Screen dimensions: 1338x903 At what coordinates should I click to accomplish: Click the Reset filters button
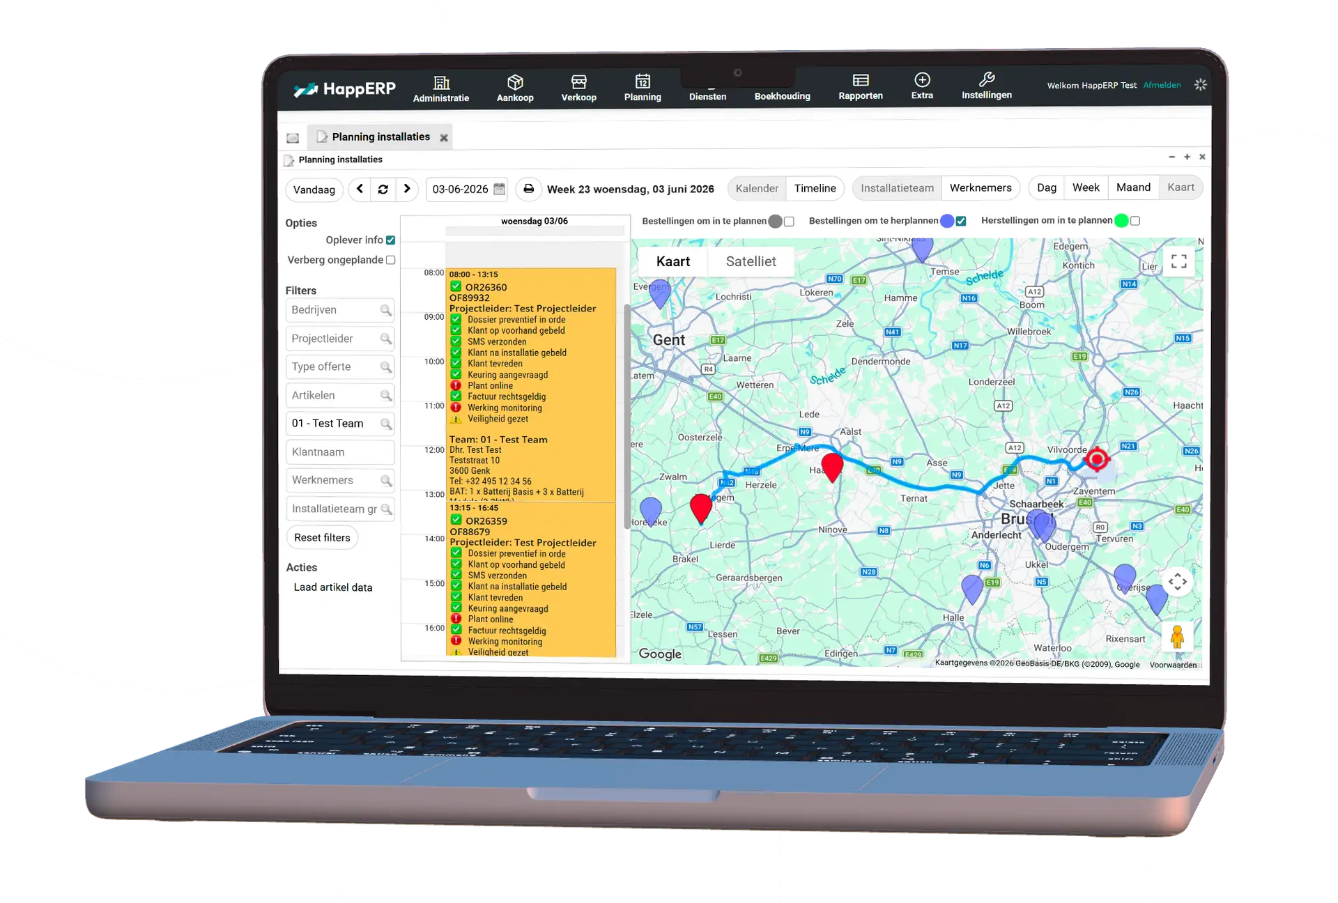pyautogui.click(x=322, y=538)
